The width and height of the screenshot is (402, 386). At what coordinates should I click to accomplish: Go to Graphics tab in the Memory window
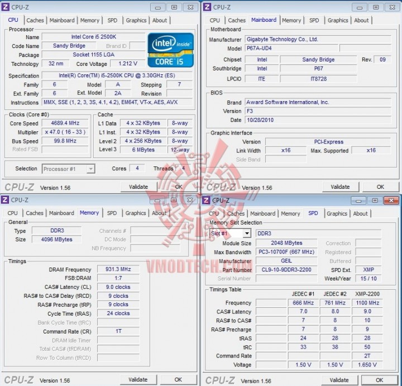(136, 213)
